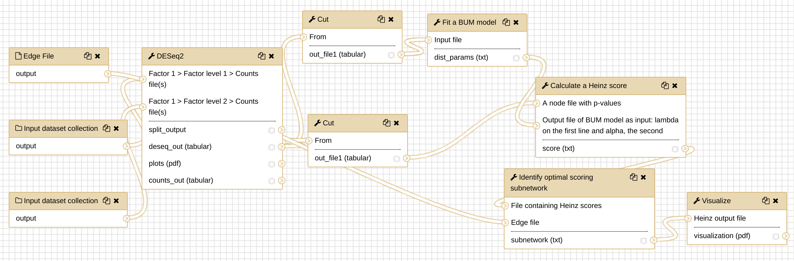
Task: Remove the bottom Input dataset collection node
Action: [116, 201]
